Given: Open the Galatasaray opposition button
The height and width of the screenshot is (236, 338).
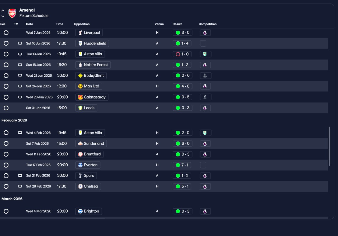Looking at the screenshot, I should 92,97.
